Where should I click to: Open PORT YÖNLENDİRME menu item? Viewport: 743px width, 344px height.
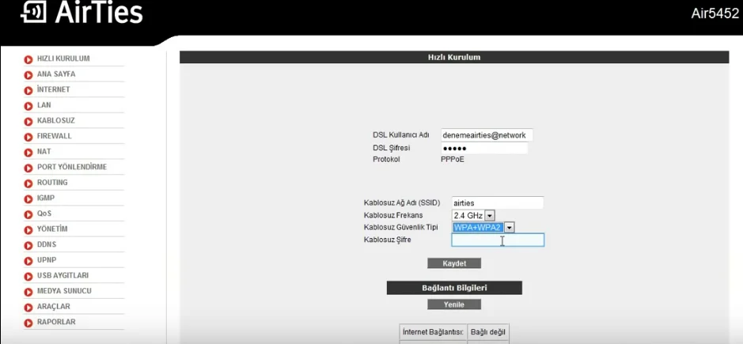click(71, 167)
